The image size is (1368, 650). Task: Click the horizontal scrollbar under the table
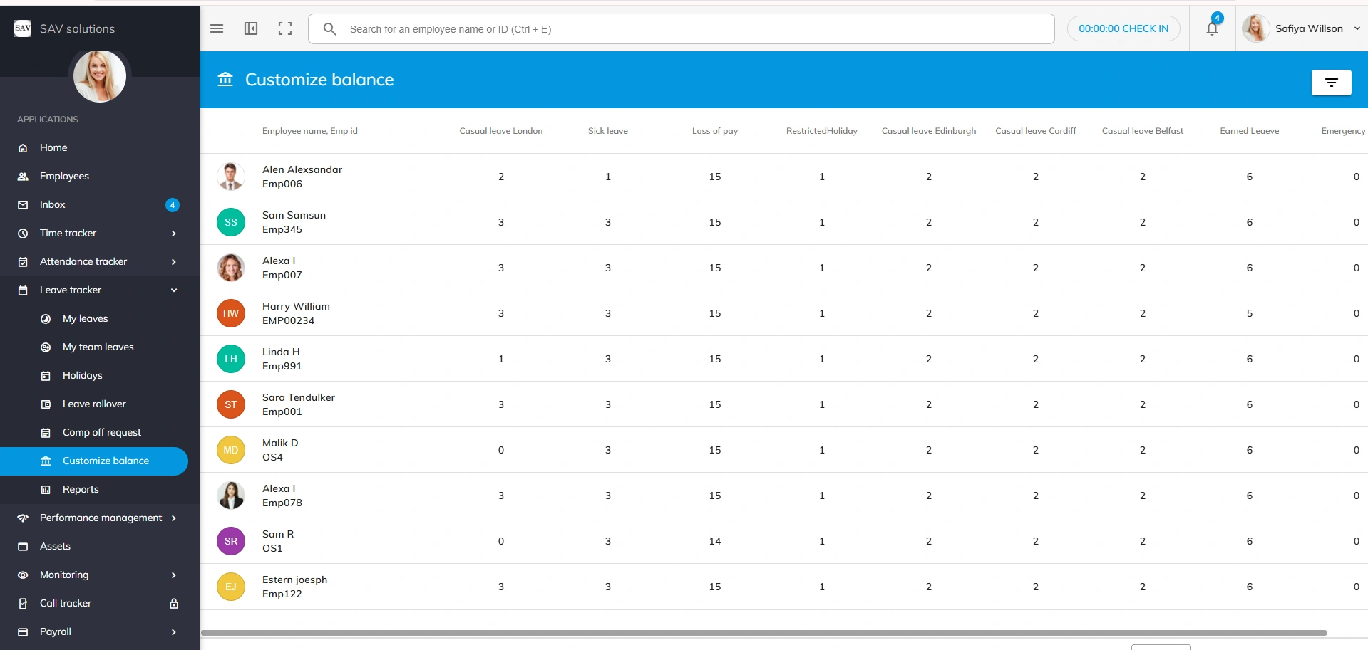click(763, 633)
